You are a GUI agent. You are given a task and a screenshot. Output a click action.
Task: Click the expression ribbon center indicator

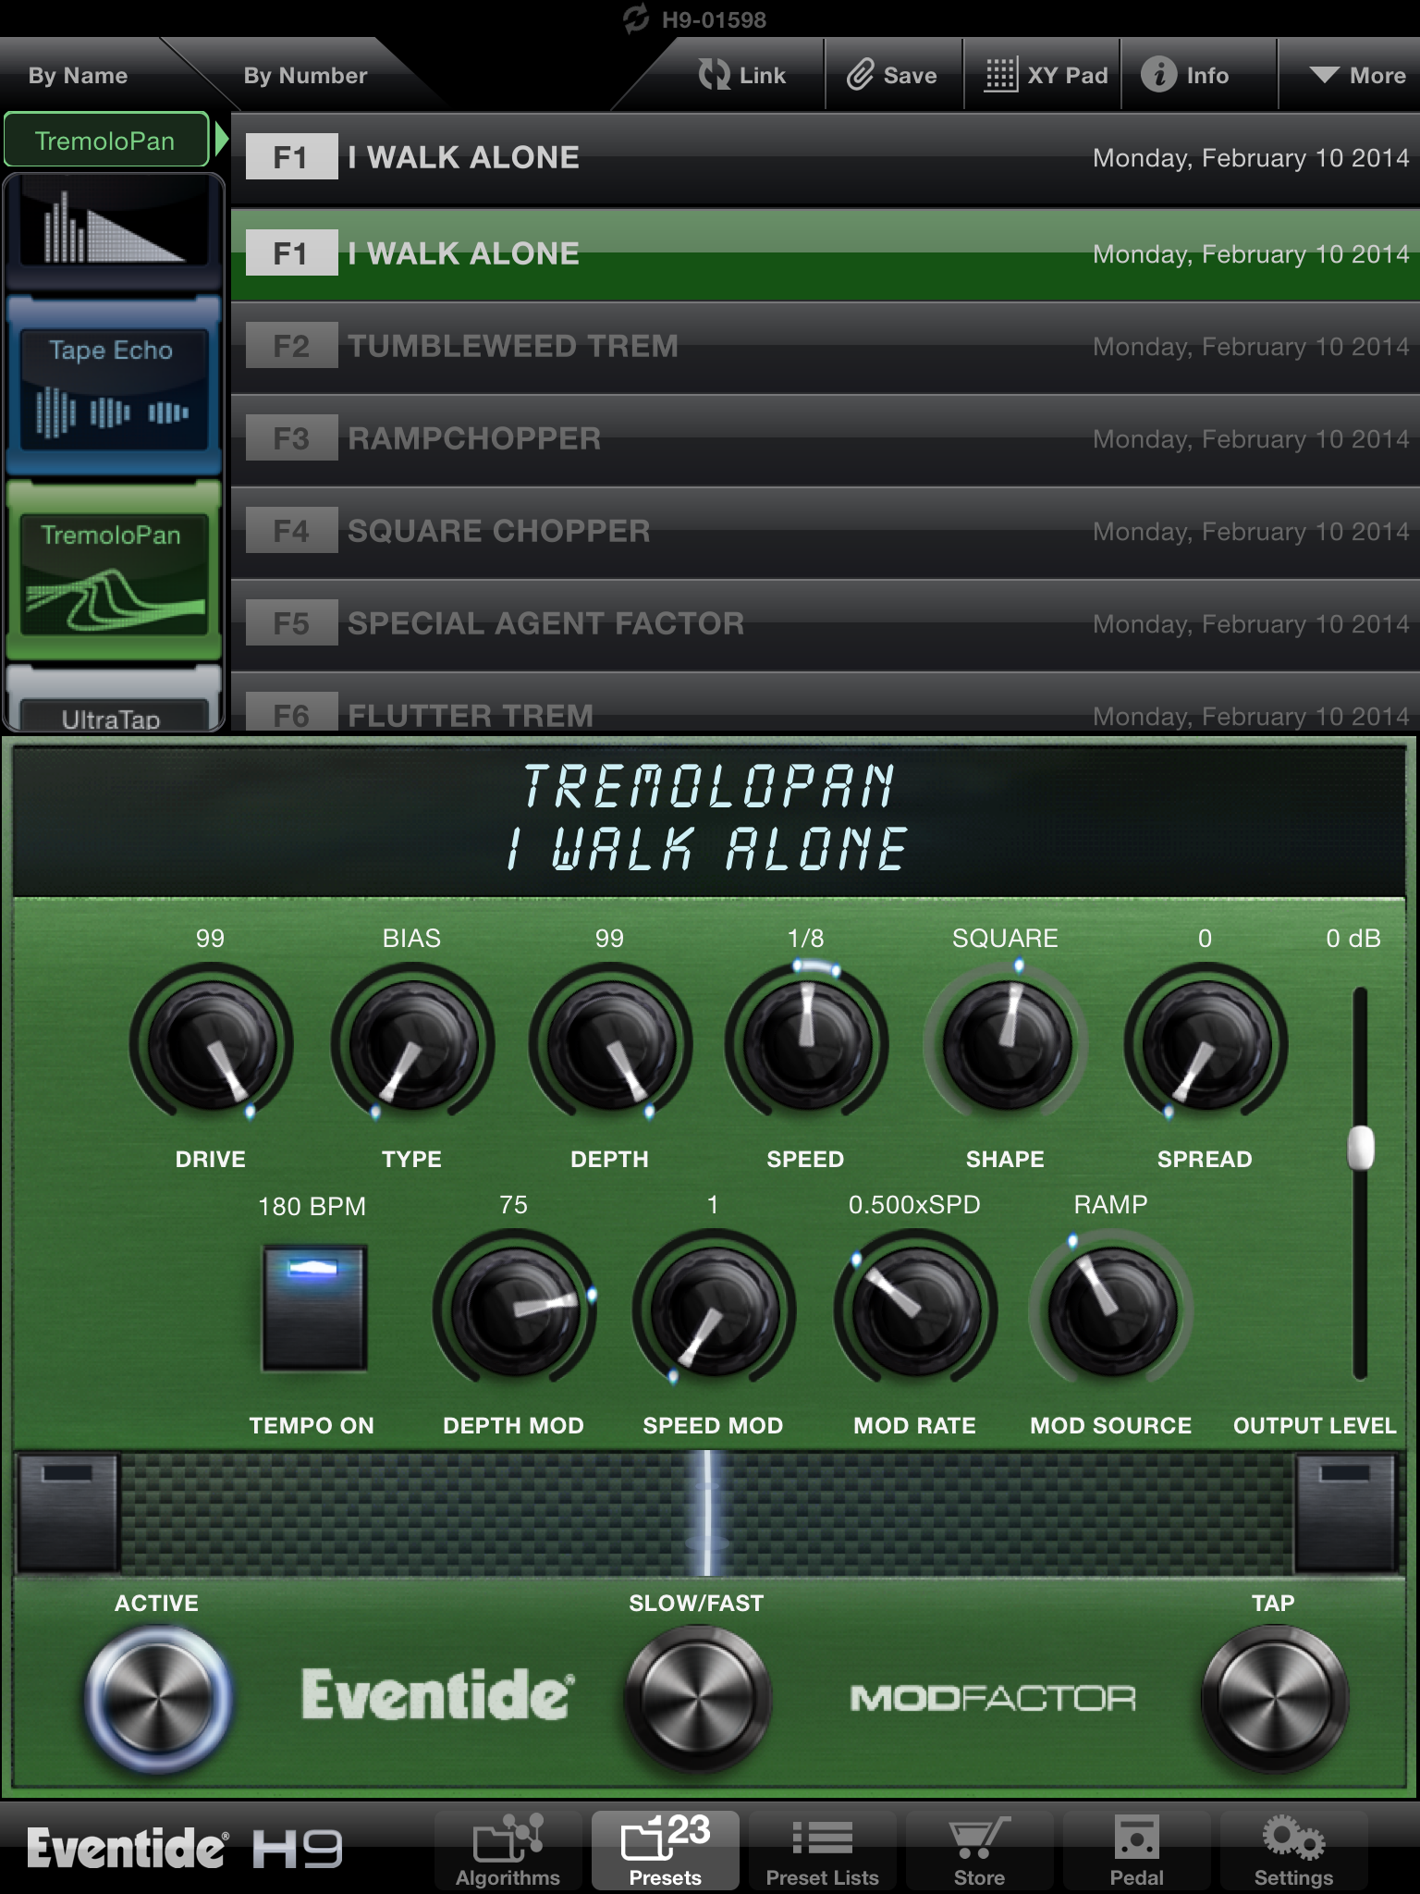tap(708, 1513)
